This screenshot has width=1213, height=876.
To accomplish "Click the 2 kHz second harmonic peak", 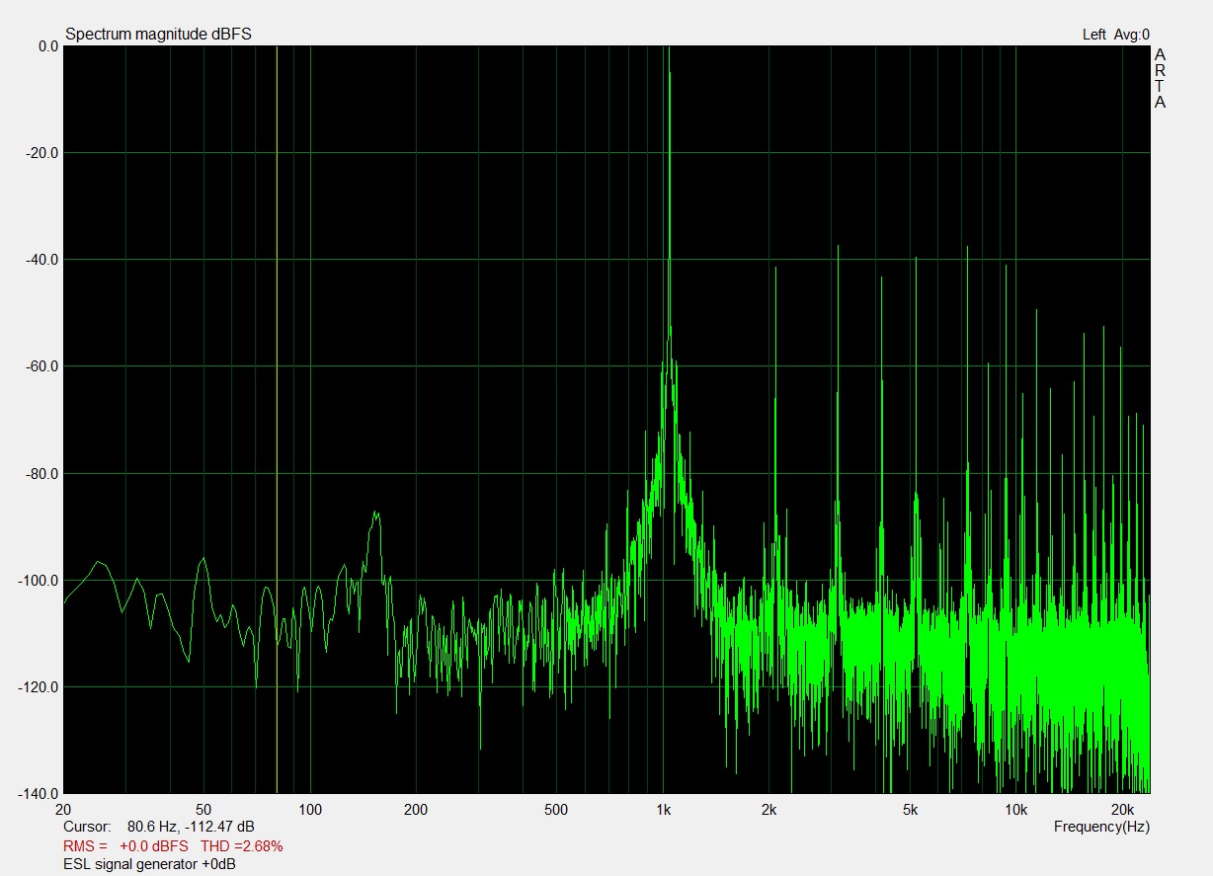I will [775, 269].
